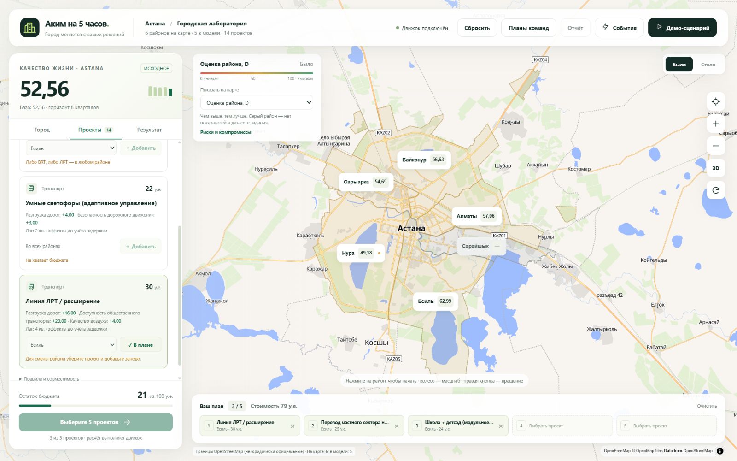Remove Линия ЛРТ project from plan
Viewport: 737px width, 461px height.
point(292,426)
